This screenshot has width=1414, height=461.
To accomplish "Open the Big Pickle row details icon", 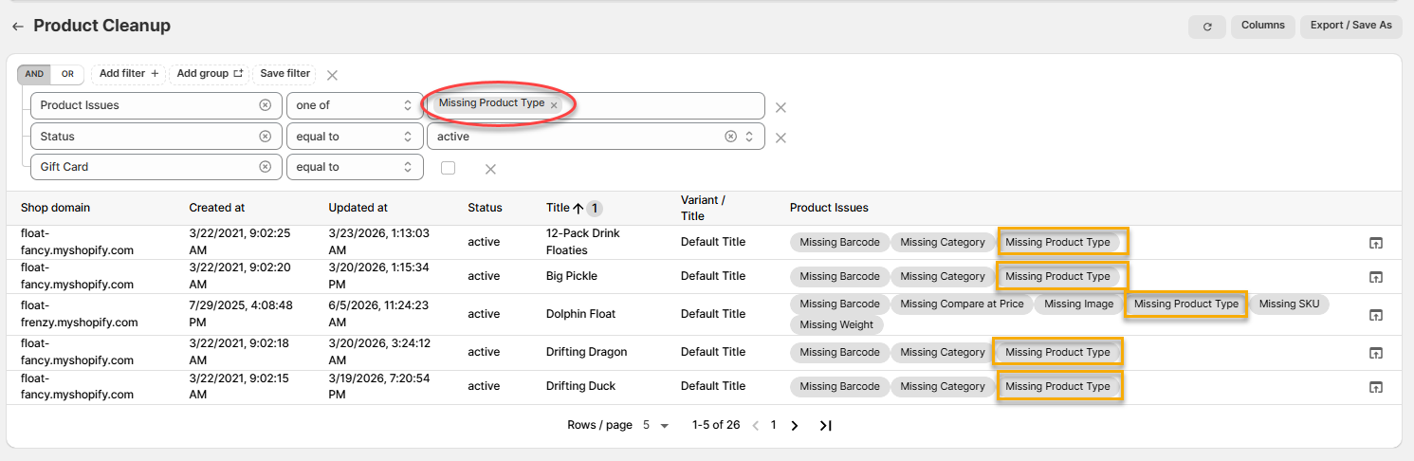I will click(x=1375, y=277).
